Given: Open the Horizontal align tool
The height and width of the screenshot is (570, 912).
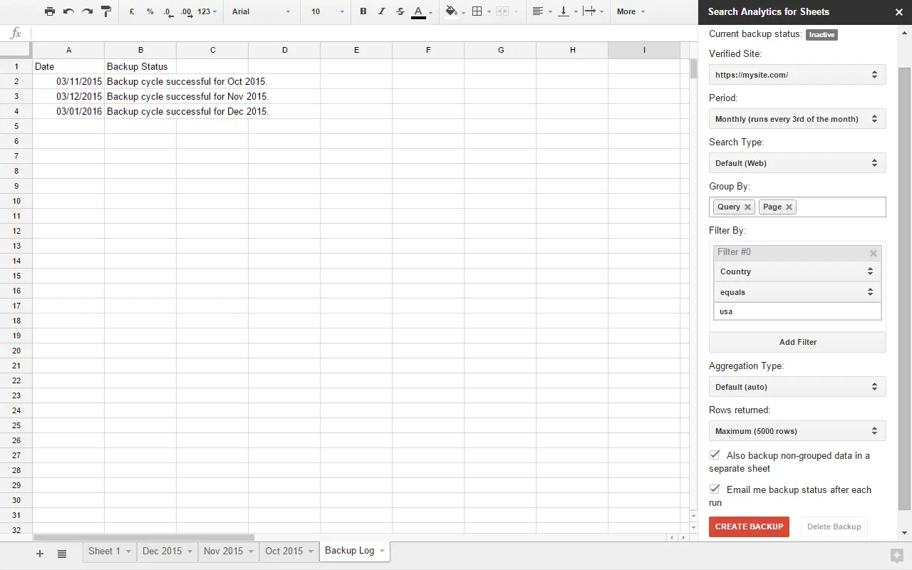Looking at the screenshot, I should click(542, 11).
